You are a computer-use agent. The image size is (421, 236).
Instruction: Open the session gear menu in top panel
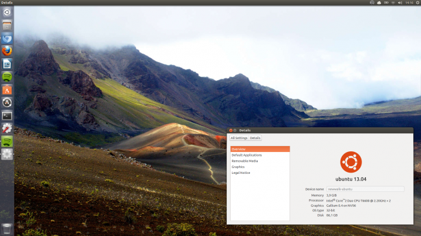coord(418,3)
